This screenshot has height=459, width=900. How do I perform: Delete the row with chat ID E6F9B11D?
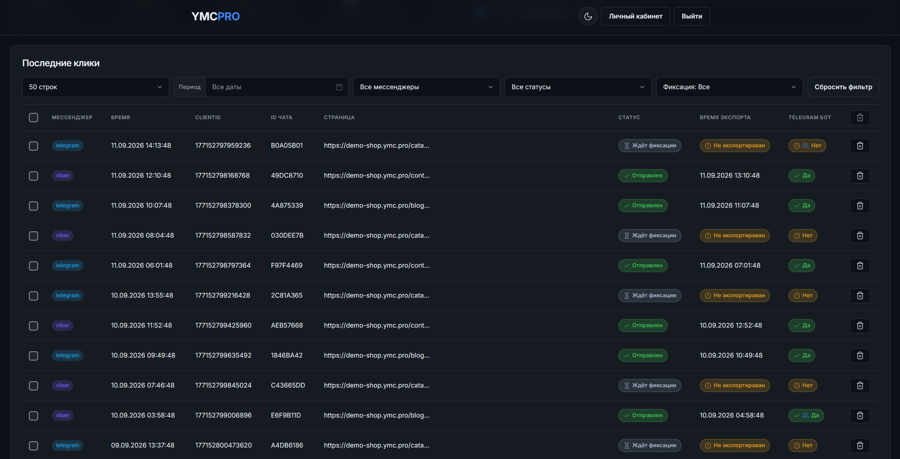(860, 415)
